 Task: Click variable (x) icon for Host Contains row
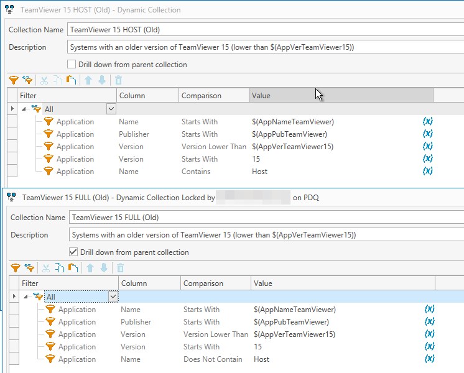(x=427, y=171)
